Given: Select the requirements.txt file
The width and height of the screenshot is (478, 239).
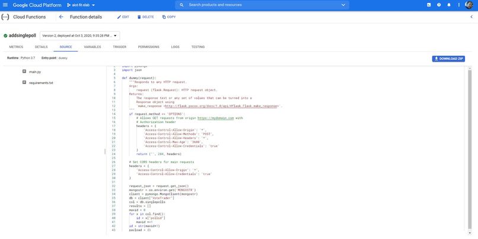Looking at the screenshot, I should (x=41, y=83).
